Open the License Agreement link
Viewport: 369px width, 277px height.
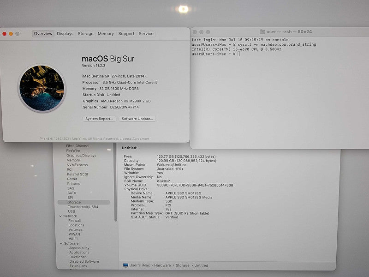[134, 139]
